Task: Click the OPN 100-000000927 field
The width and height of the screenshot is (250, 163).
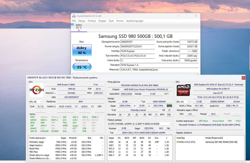Action: click(71, 97)
